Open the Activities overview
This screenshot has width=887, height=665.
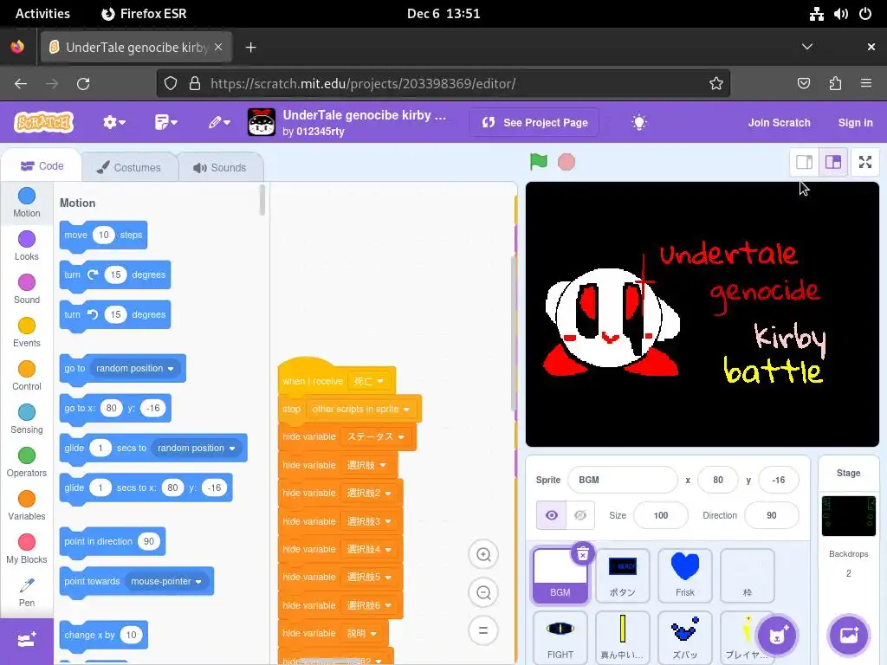click(42, 14)
